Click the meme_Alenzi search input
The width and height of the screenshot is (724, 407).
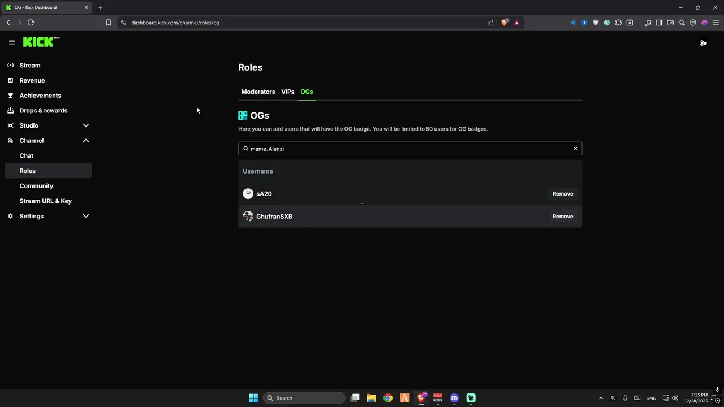(410, 149)
